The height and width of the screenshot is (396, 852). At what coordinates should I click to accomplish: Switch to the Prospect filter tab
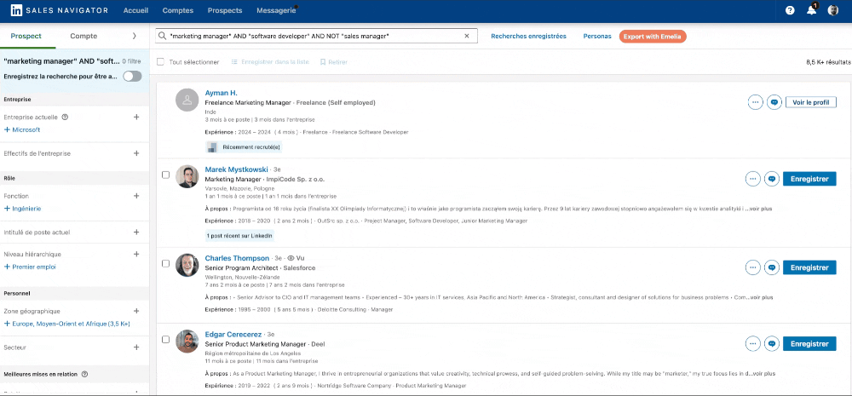pyautogui.click(x=26, y=37)
